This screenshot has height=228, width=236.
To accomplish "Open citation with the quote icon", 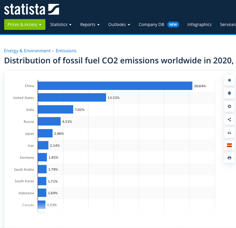I will [x=229, y=133].
